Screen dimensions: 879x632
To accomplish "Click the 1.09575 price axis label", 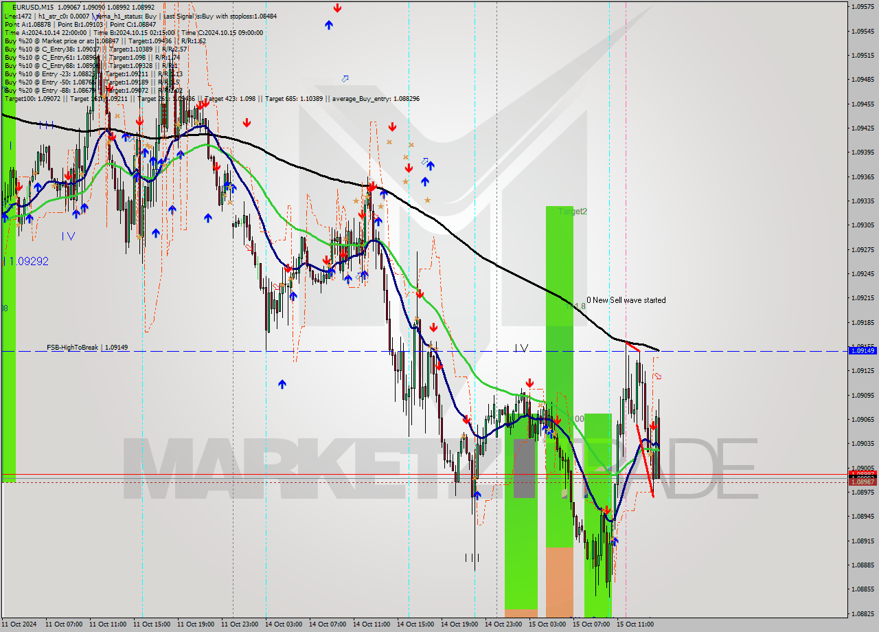I will [x=863, y=7].
